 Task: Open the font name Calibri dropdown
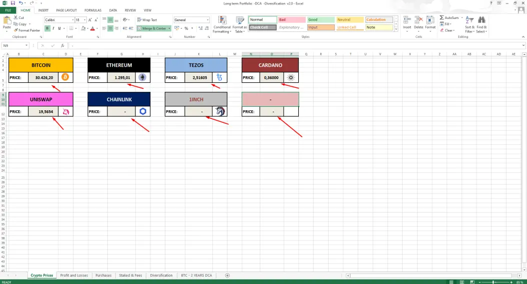coord(72,20)
